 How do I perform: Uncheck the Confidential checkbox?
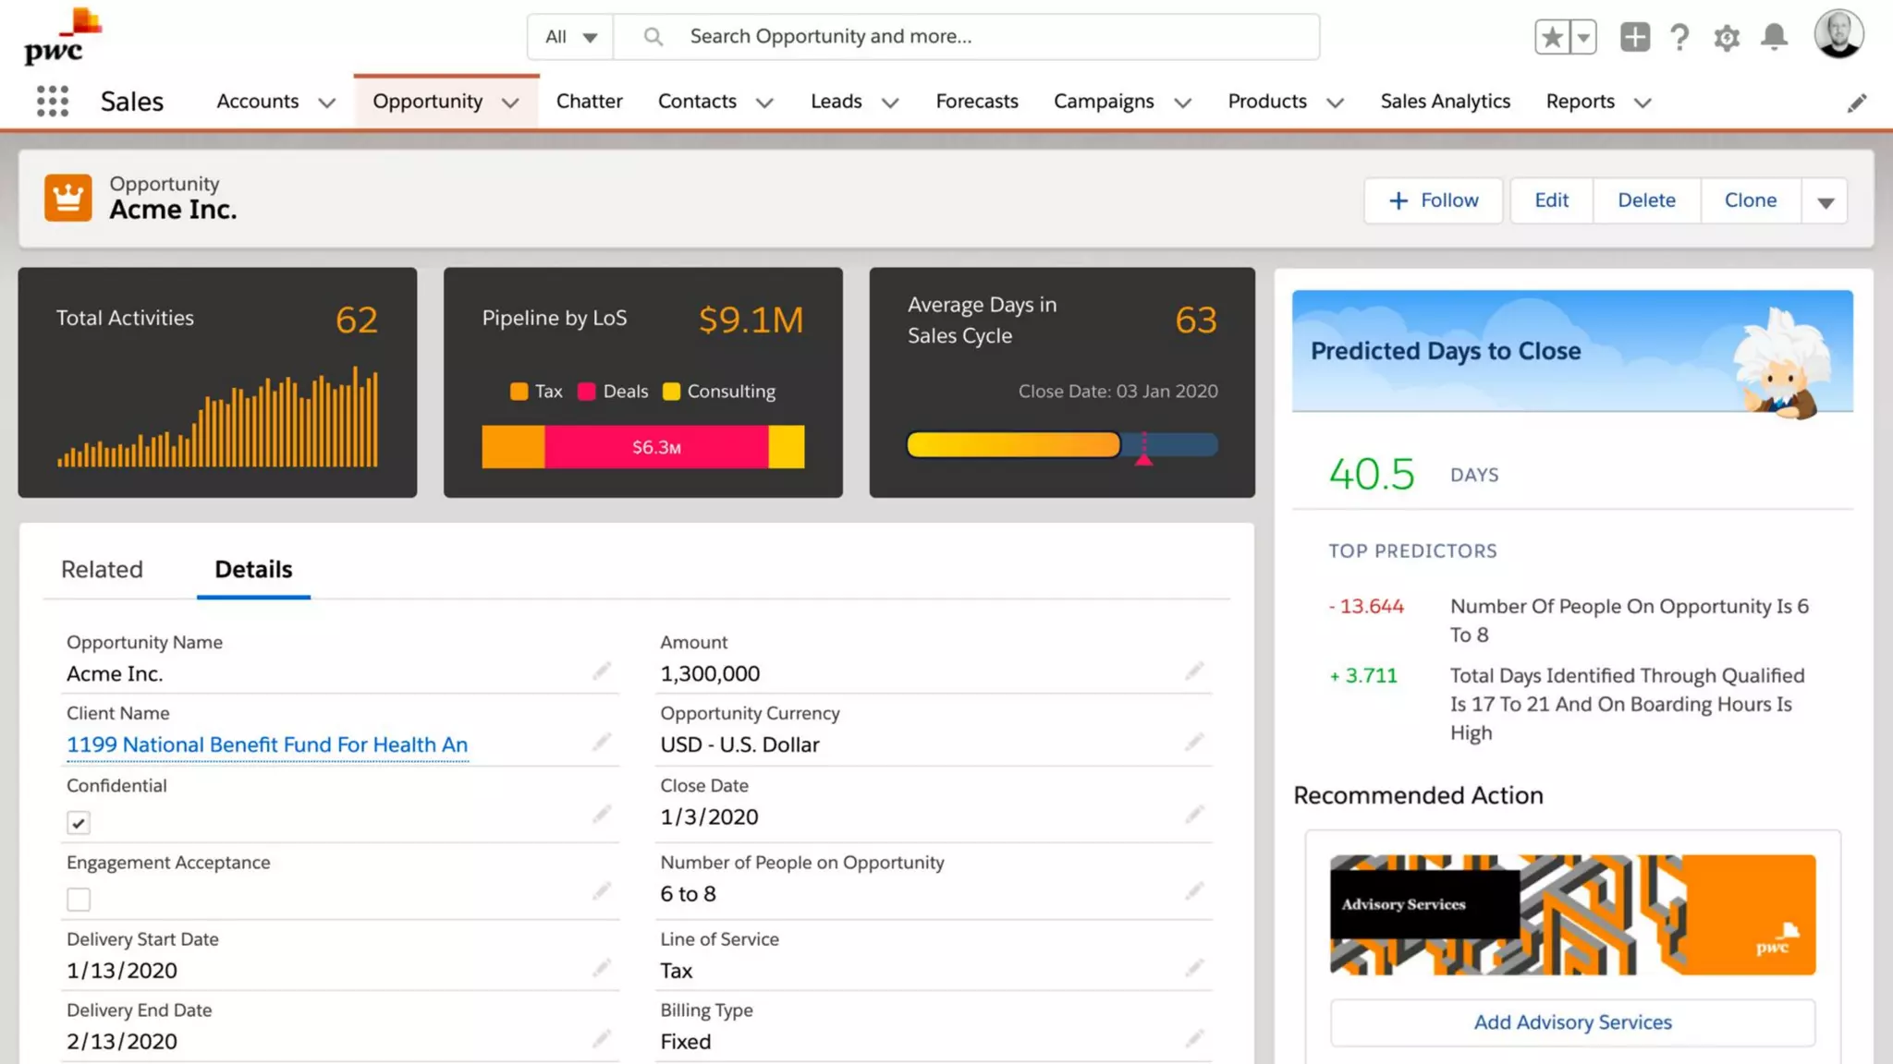point(79,822)
